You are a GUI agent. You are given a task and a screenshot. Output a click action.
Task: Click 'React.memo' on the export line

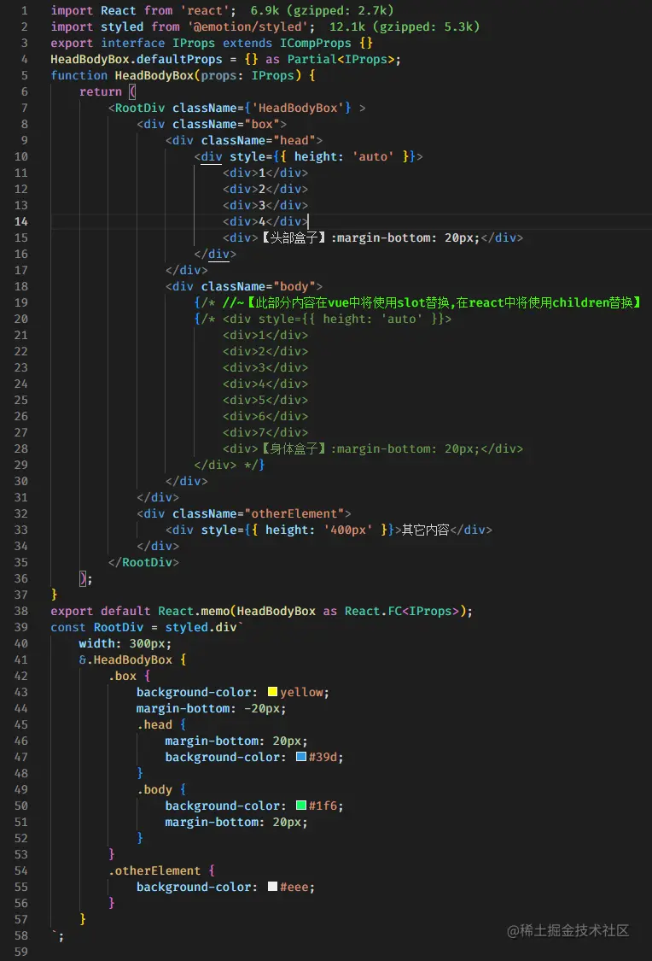click(194, 611)
